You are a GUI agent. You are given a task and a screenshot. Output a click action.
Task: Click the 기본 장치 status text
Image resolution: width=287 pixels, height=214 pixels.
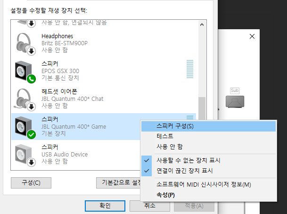coord(53,134)
